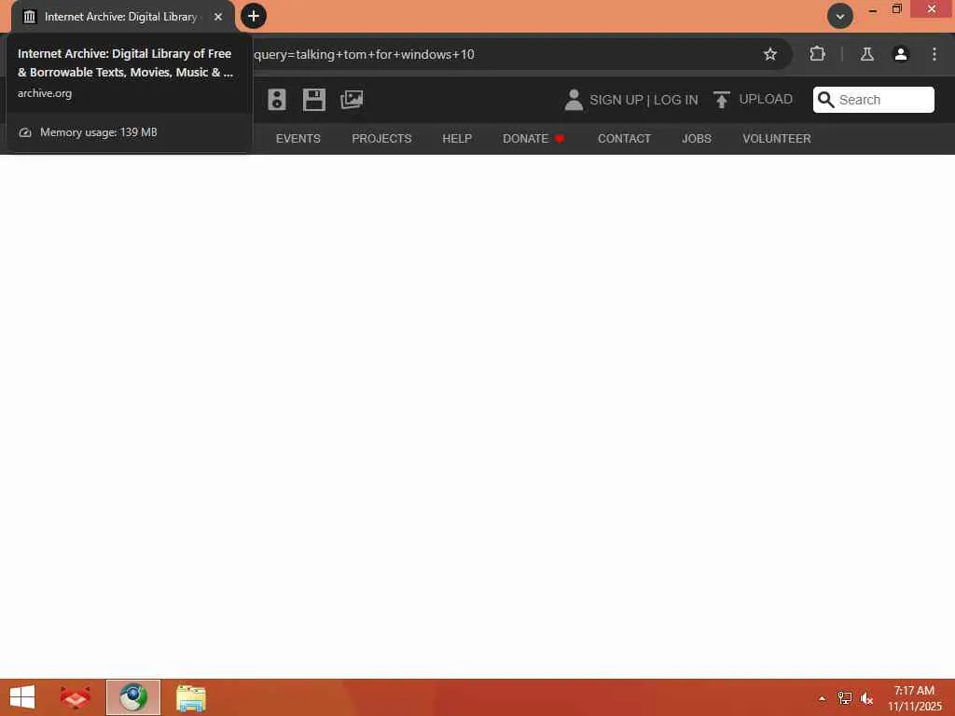
Task: Click the magnifier icon in Search box
Action: coord(825,100)
